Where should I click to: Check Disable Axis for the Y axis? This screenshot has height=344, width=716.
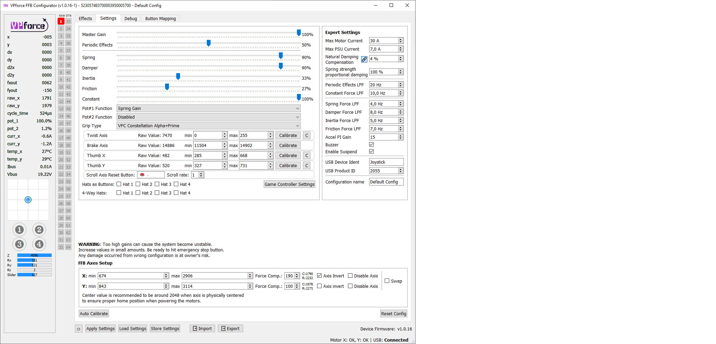click(x=350, y=286)
